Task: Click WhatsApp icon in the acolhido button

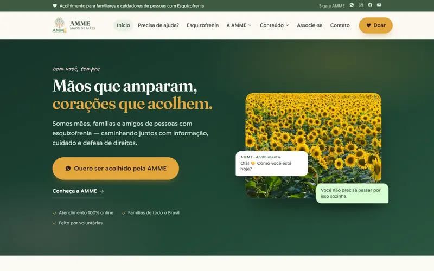Action: pos(68,168)
